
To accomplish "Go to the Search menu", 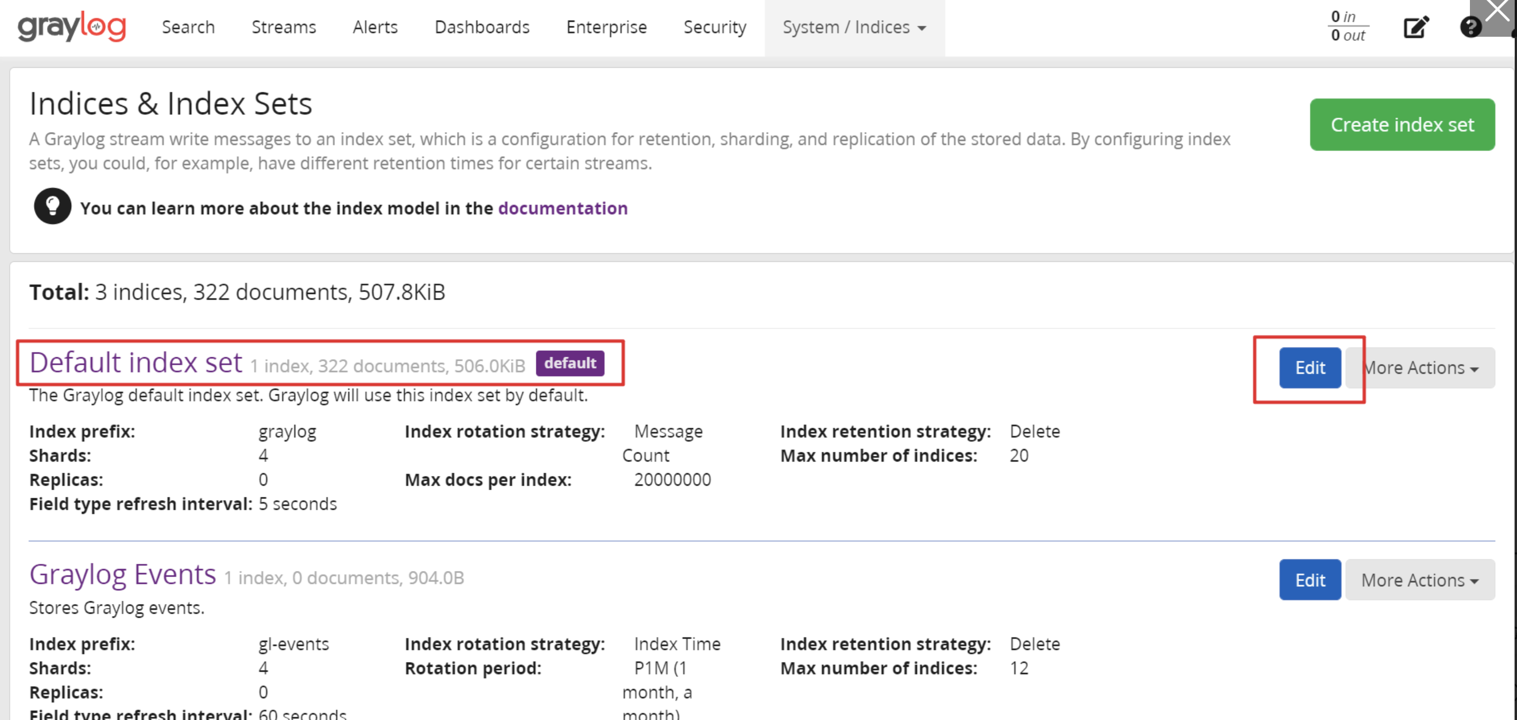I will coord(188,27).
